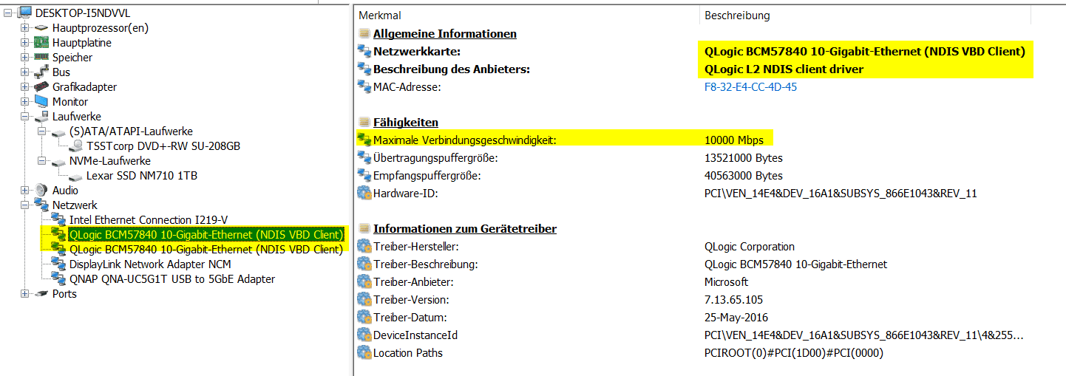Click the DVD drive icon beside TSSTcorp

tap(75, 146)
